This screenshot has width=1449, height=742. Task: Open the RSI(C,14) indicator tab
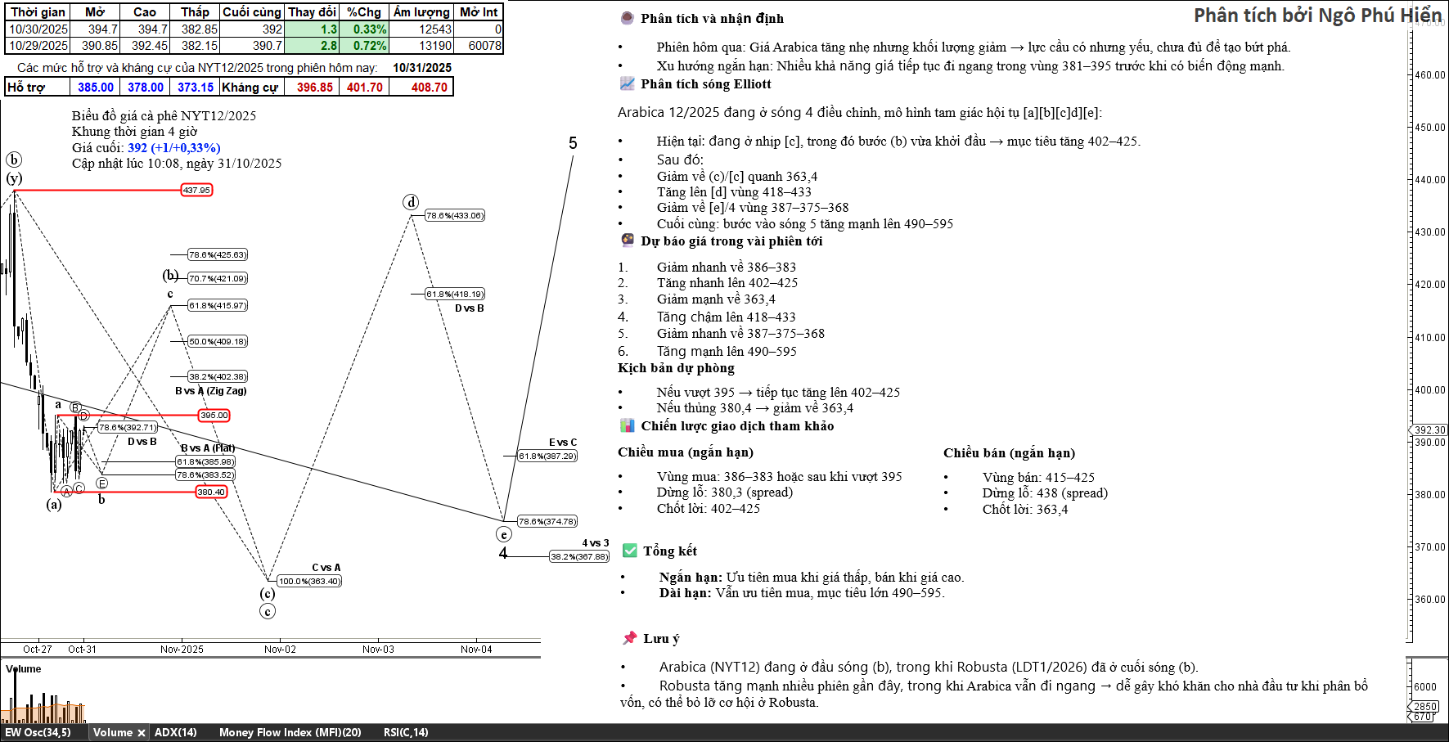[x=405, y=733]
